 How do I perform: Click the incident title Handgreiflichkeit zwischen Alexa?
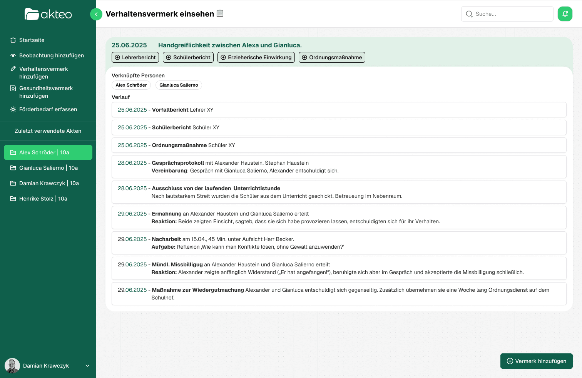[x=230, y=45]
